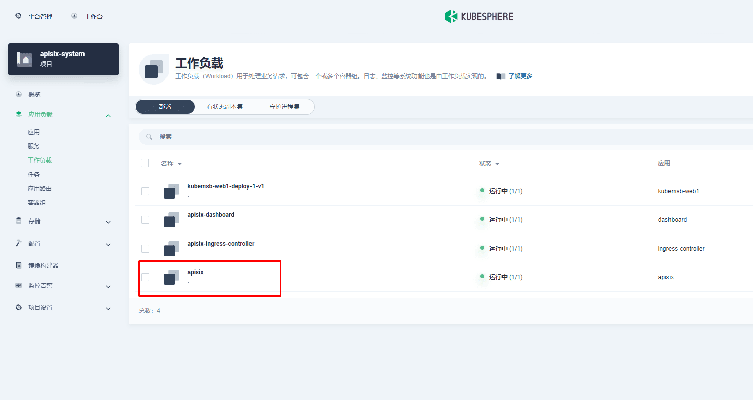Open 应用路由 in the sidebar

click(x=40, y=189)
